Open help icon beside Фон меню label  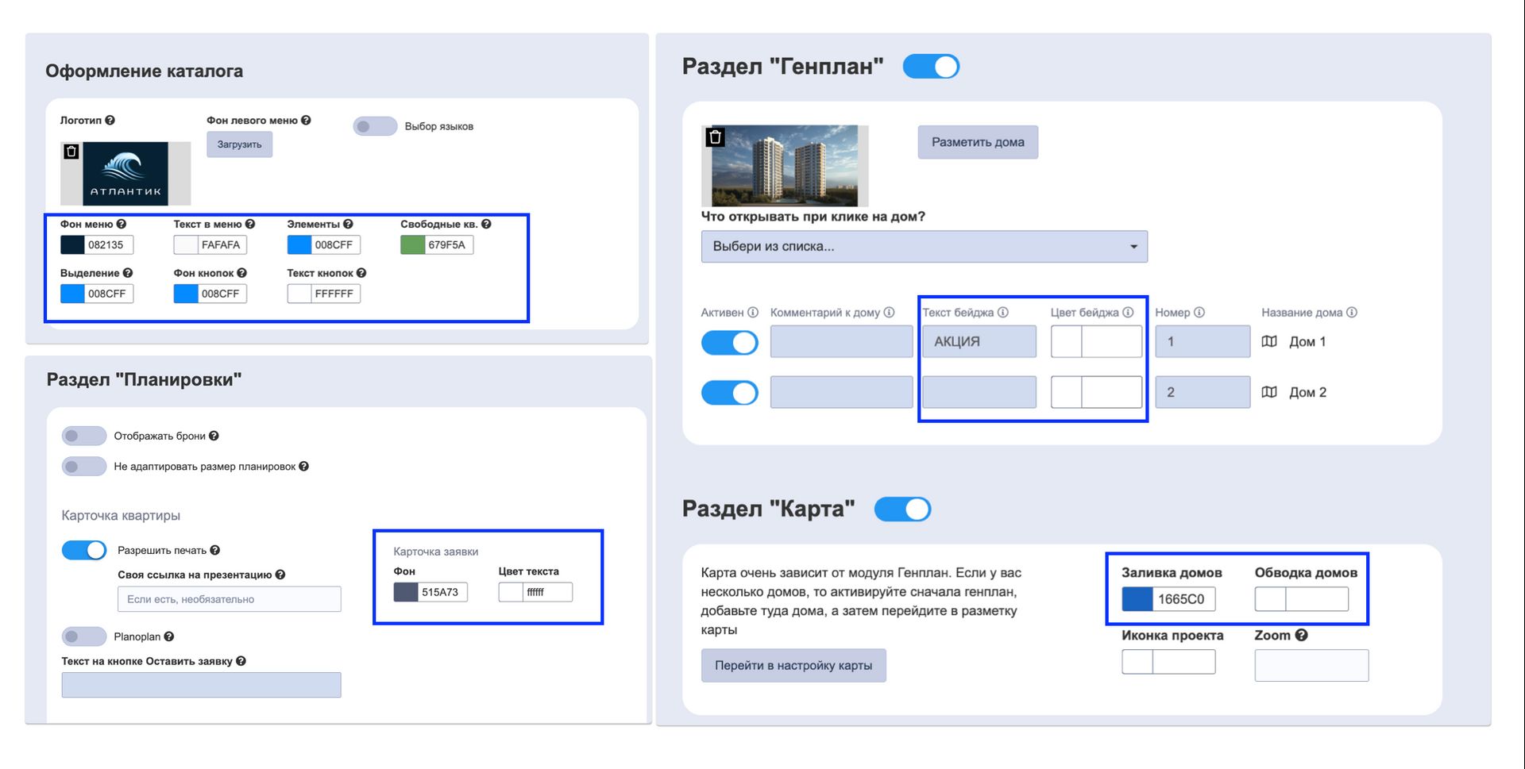122,225
